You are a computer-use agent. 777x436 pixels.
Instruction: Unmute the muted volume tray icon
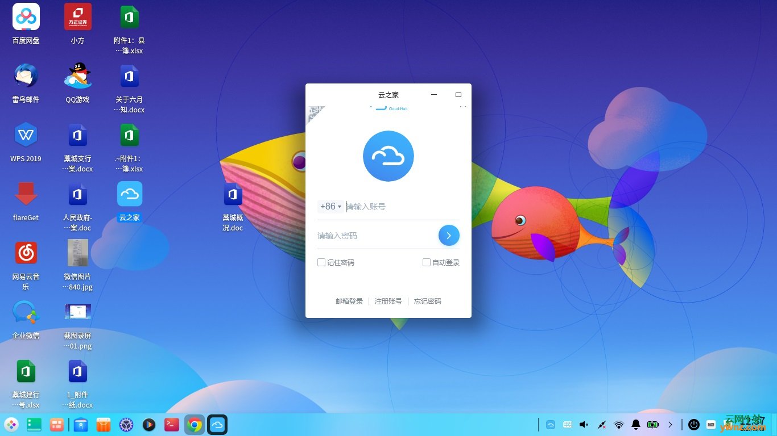584,425
